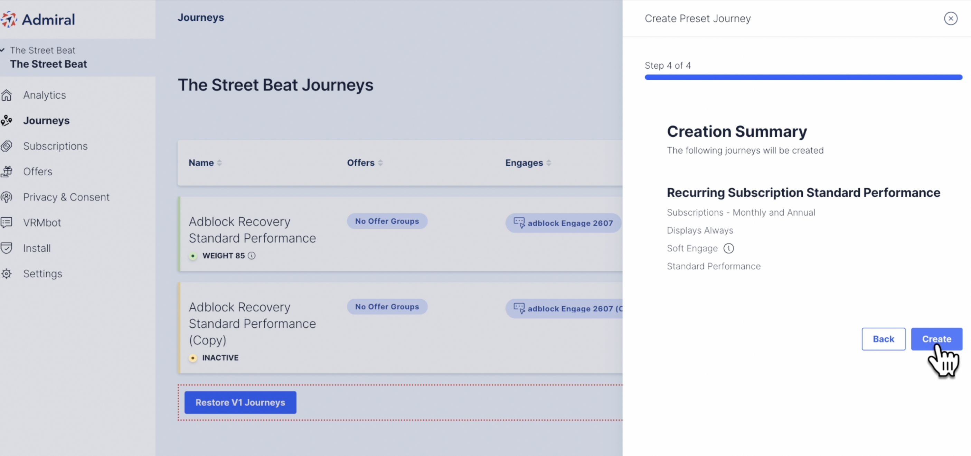The width and height of the screenshot is (971, 456).
Task: Click the Offers gift icon
Action: point(7,171)
